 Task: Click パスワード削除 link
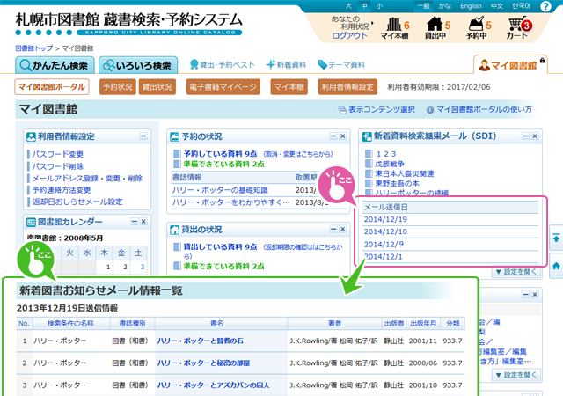pyautogui.click(x=58, y=166)
